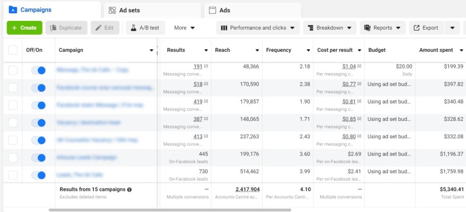The image size is (466, 212).
Task: Click the A/B test flask icon
Action: pos(134,28)
